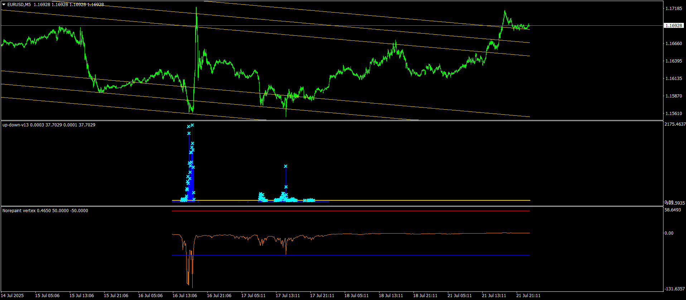Click the 0.00 oscillator scale label
686x300 pixels.
[669, 233]
